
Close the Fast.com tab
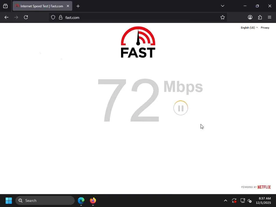point(68,6)
